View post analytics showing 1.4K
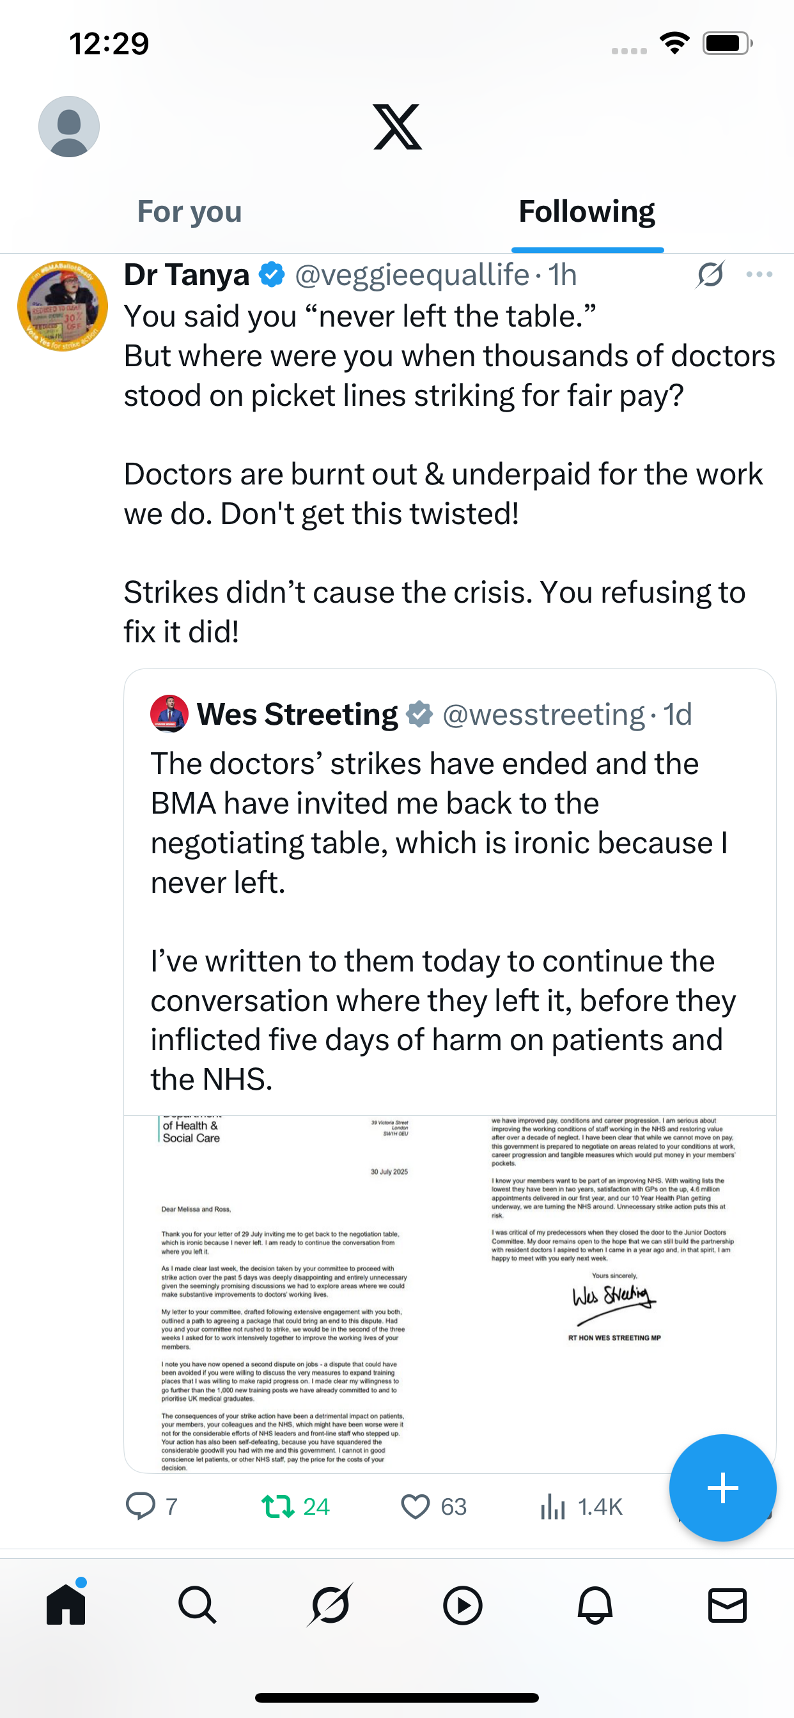Viewport: 794px width, 1718px height. point(580,1506)
